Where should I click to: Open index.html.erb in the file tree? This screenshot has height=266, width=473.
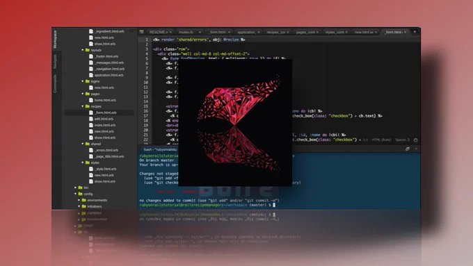(x=104, y=125)
